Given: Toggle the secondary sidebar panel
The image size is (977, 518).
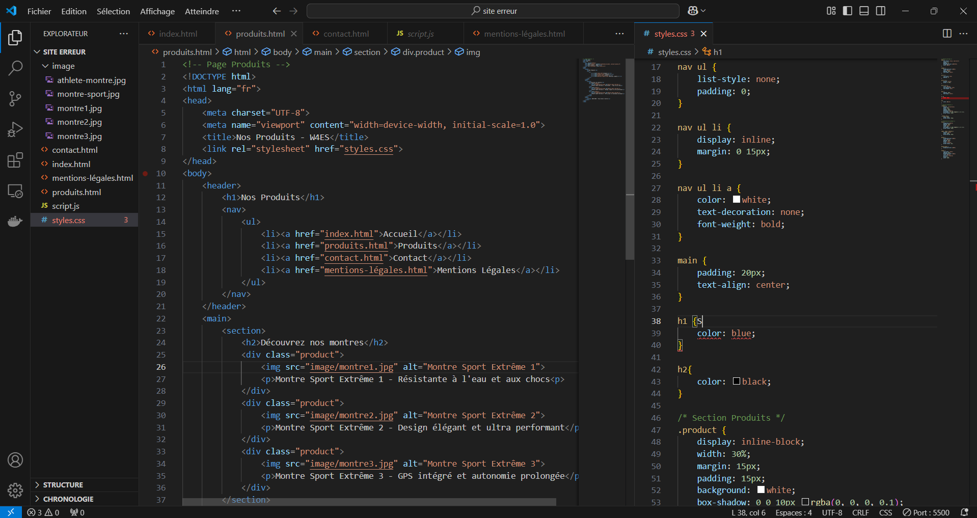Looking at the screenshot, I should (x=881, y=10).
